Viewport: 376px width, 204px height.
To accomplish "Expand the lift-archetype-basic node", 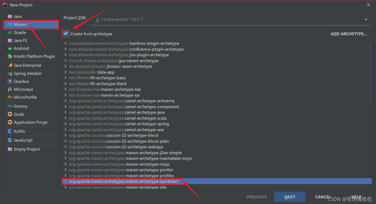I will (x=66, y=78).
